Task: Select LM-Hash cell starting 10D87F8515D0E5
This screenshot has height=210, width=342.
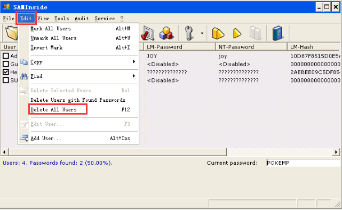Action: tap(315, 56)
